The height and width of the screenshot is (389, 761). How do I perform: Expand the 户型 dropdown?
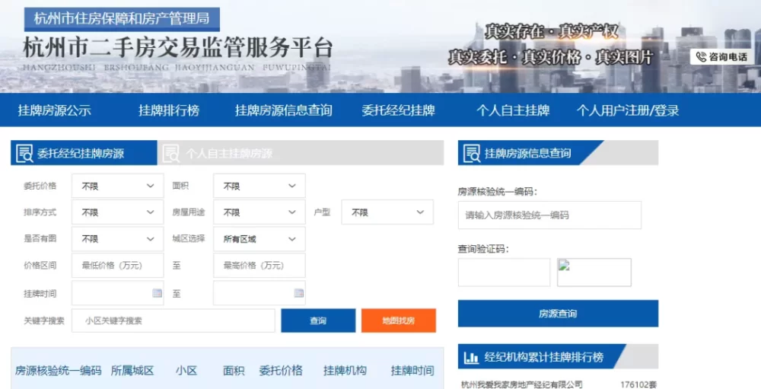[387, 212]
